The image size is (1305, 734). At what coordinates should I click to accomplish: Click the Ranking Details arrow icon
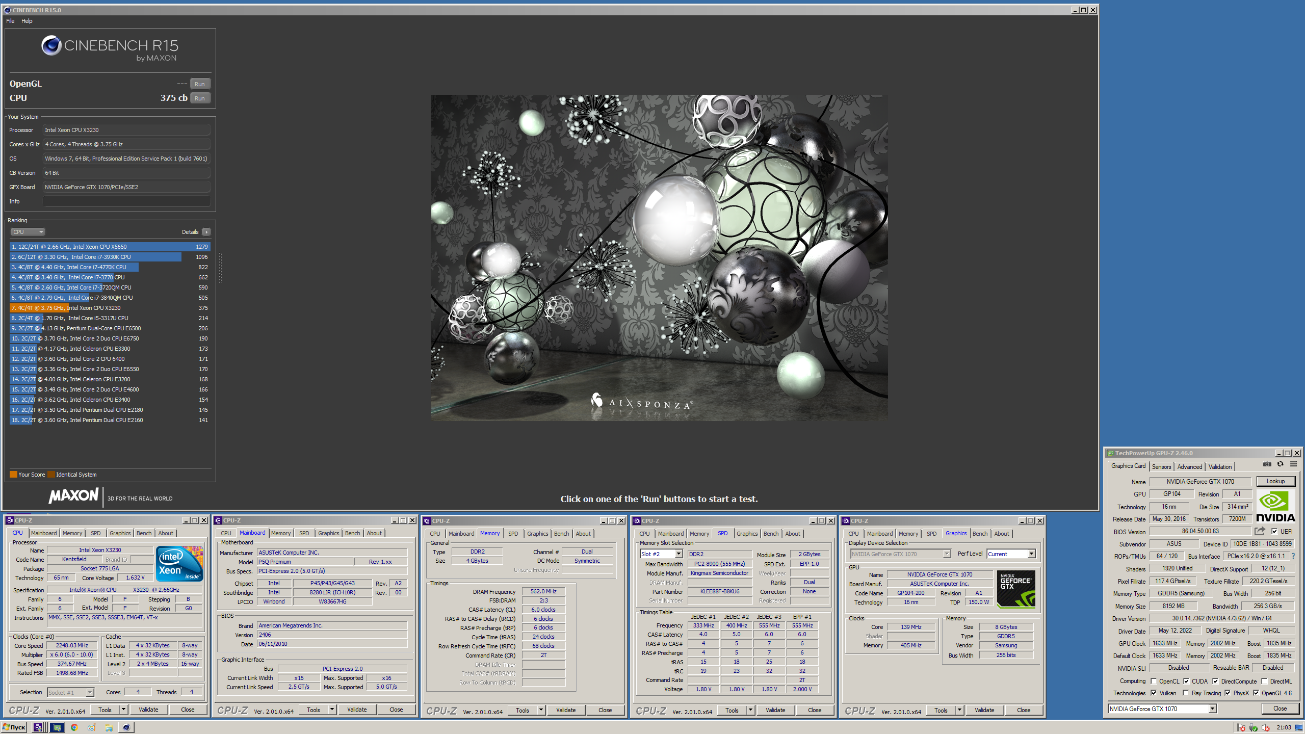(x=206, y=232)
